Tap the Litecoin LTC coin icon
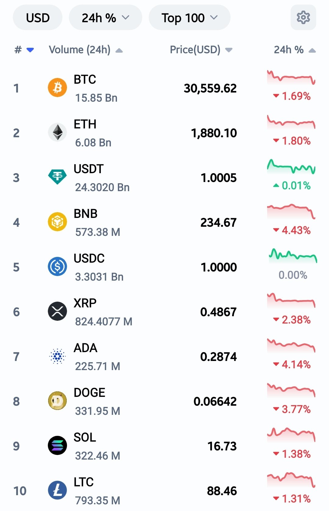 tap(57, 490)
